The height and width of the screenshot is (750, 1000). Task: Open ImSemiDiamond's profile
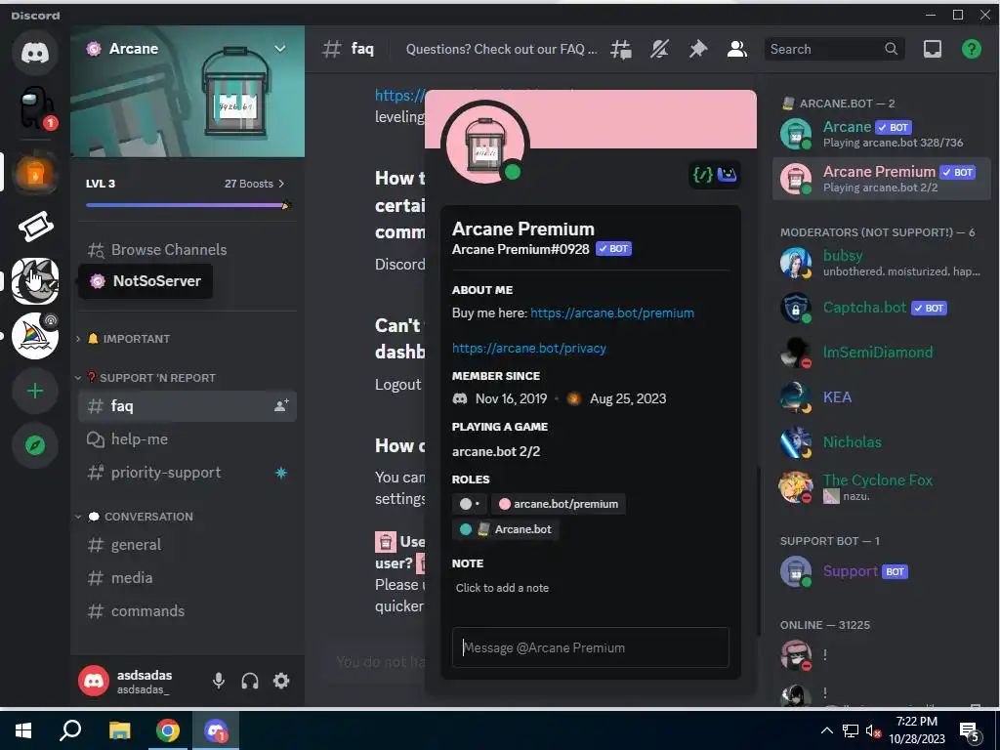pos(882,352)
